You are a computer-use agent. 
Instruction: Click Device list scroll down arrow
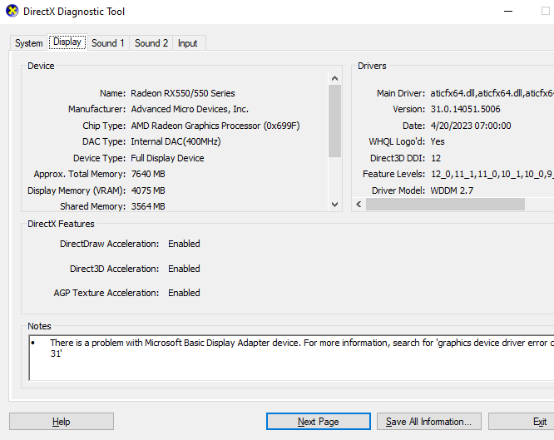pos(335,205)
